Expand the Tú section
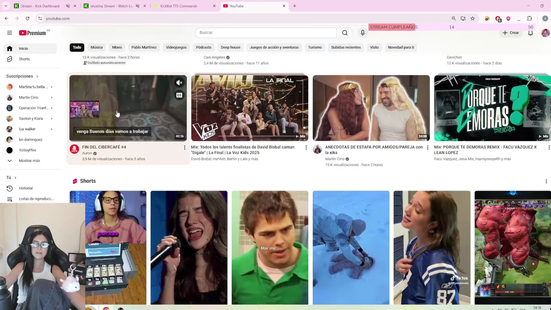Screen dimensions: 551x310 (11, 177)
